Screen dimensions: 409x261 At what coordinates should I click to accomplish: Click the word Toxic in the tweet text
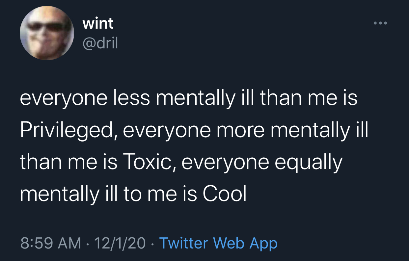(148, 161)
